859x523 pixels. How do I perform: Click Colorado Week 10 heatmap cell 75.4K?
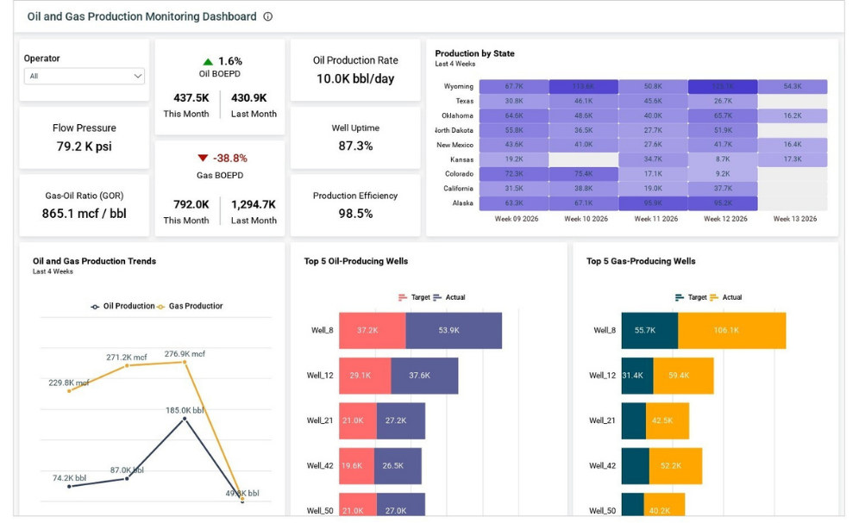[583, 174]
